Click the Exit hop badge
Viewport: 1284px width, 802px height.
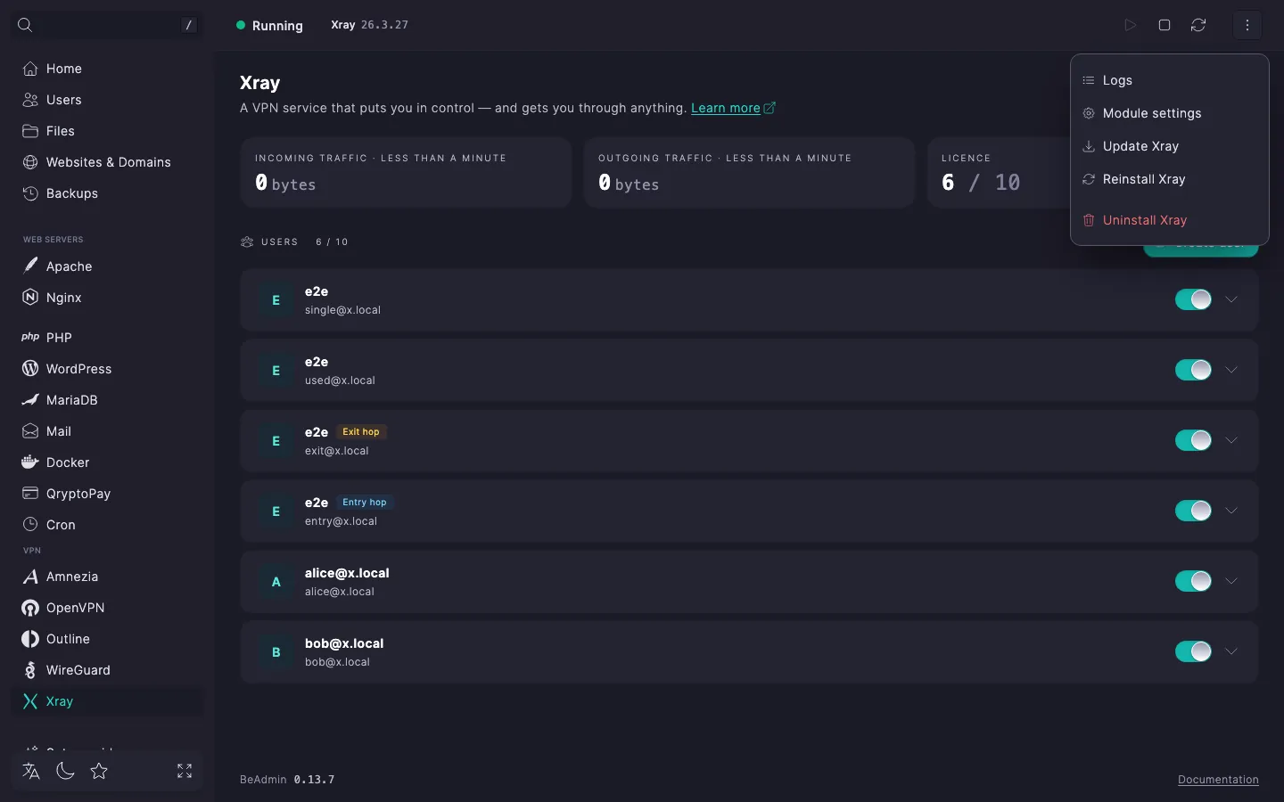(x=361, y=432)
